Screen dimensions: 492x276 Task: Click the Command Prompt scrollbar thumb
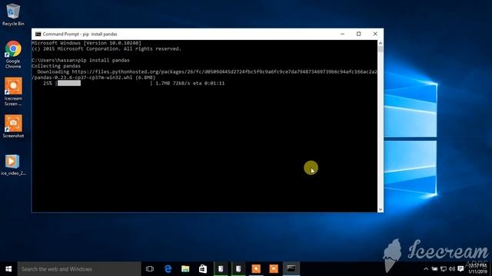[x=381, y=49]
